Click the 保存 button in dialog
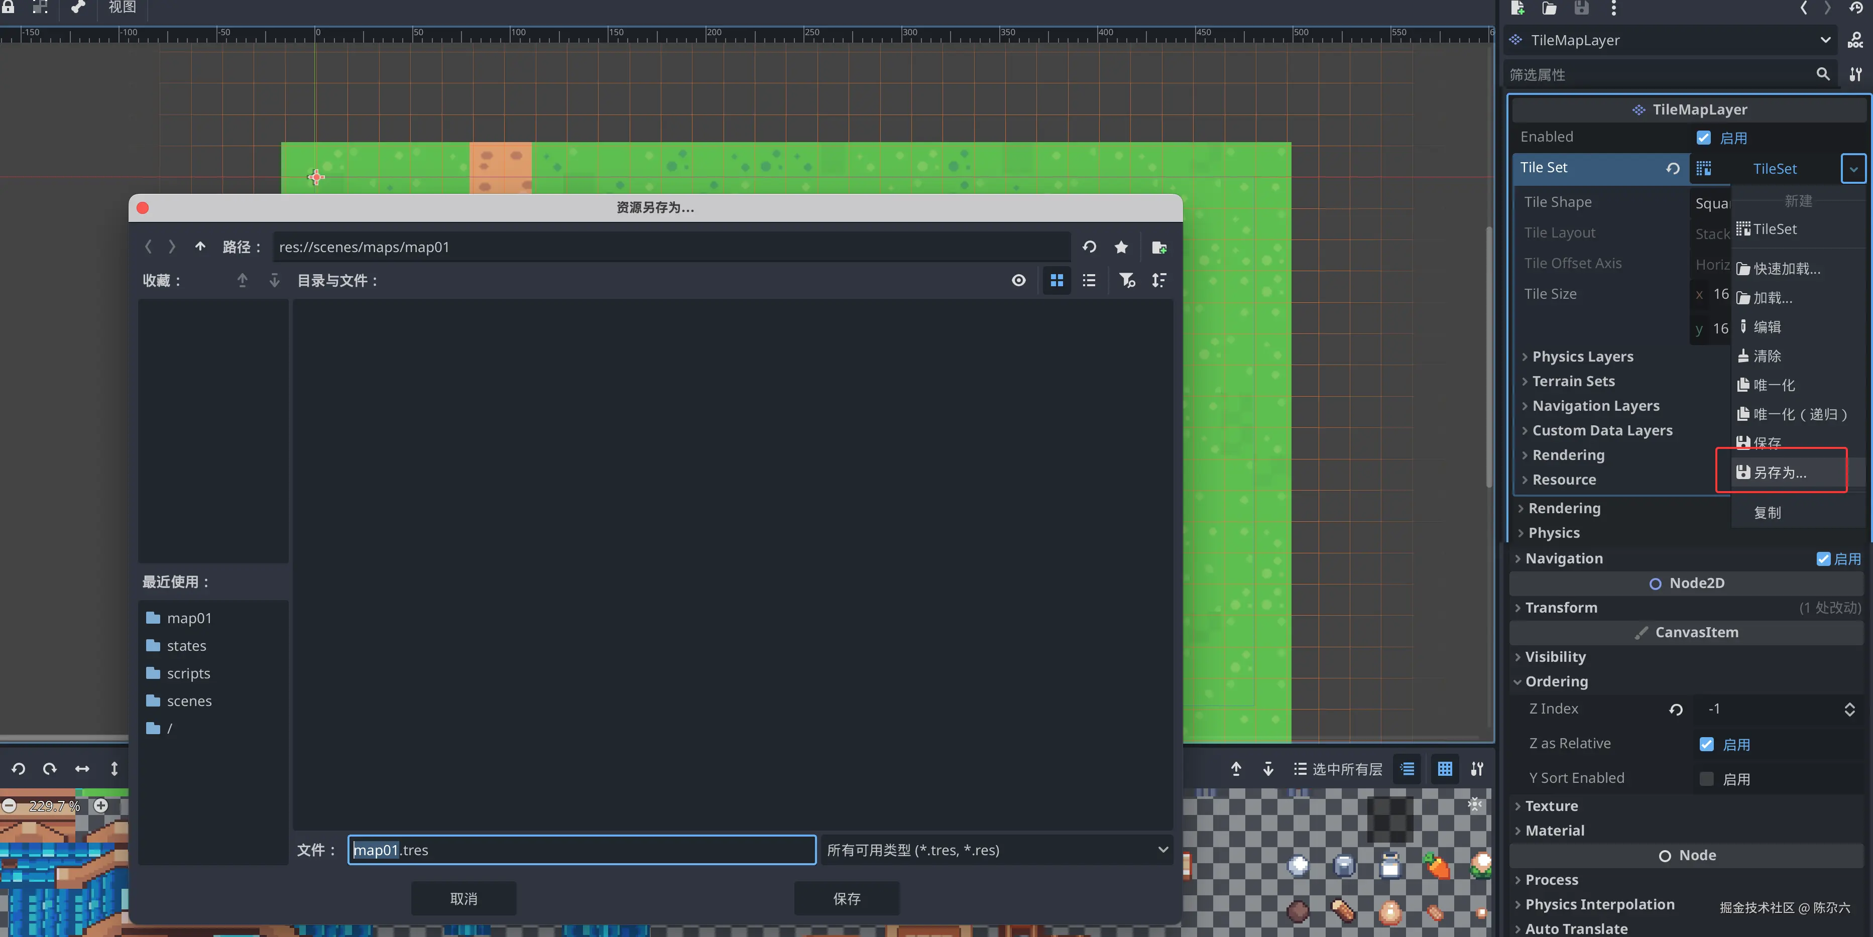This screenshot has width=1873, height=937. tap(846, 898)
